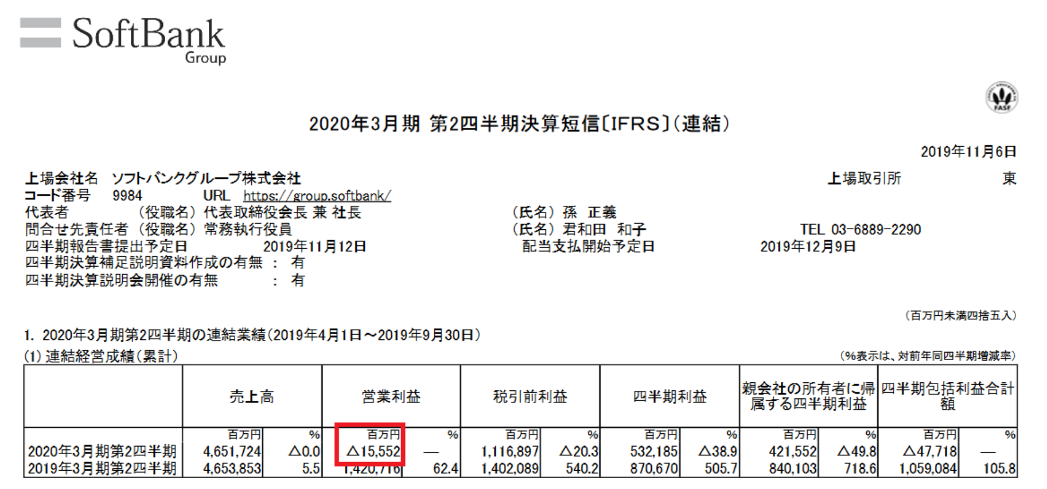This screenshot has height=489, width=1047.
Task: Select the pre-tax income 1,402,089
Action: tap(510, 469)
